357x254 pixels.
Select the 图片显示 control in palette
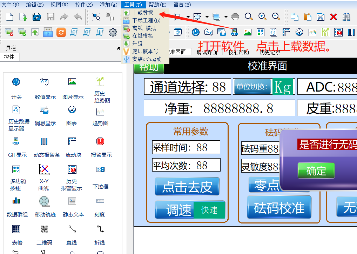coord(73,89)
